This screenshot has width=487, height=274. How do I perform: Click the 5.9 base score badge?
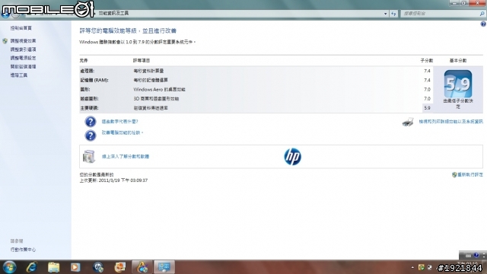point(458,84)
